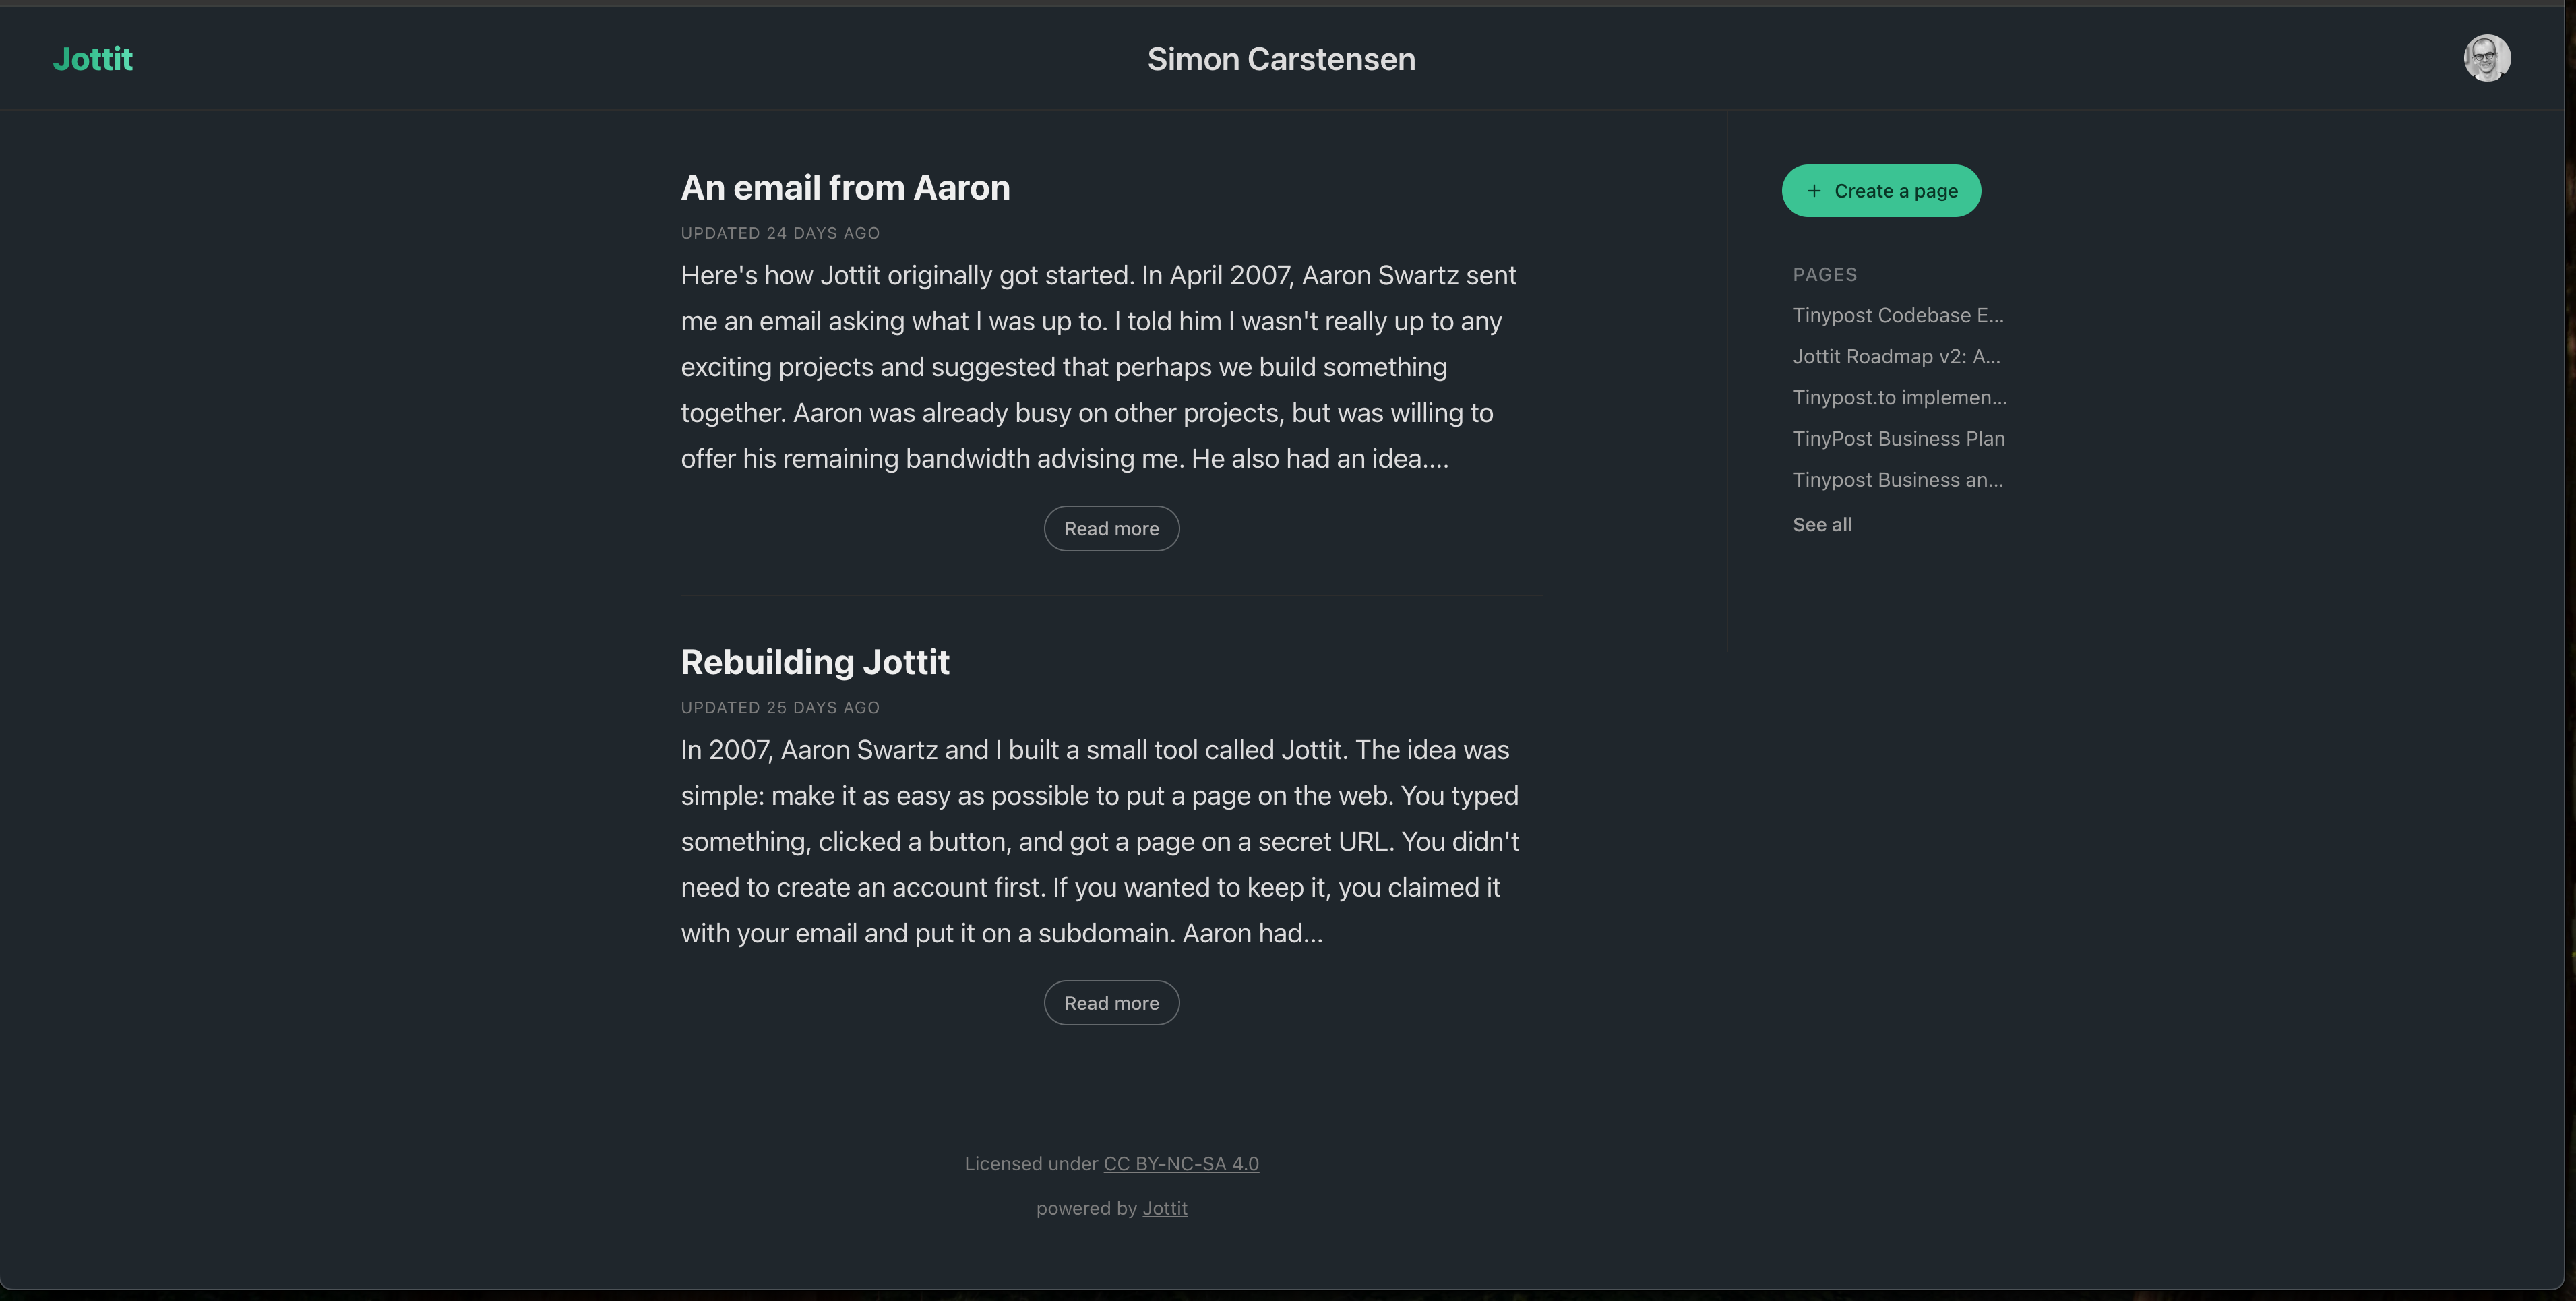Click the Jottit logo in the header

tap(92, 59)
